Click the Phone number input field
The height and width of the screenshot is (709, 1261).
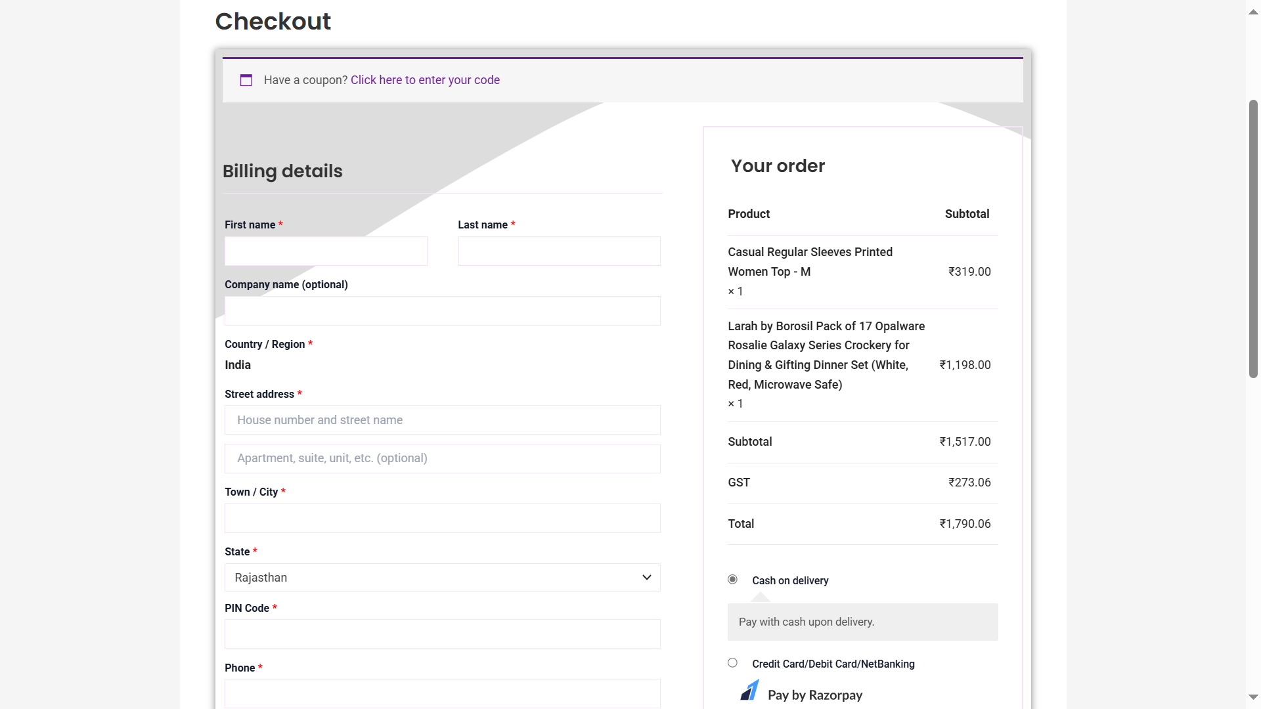click(442, 693)
